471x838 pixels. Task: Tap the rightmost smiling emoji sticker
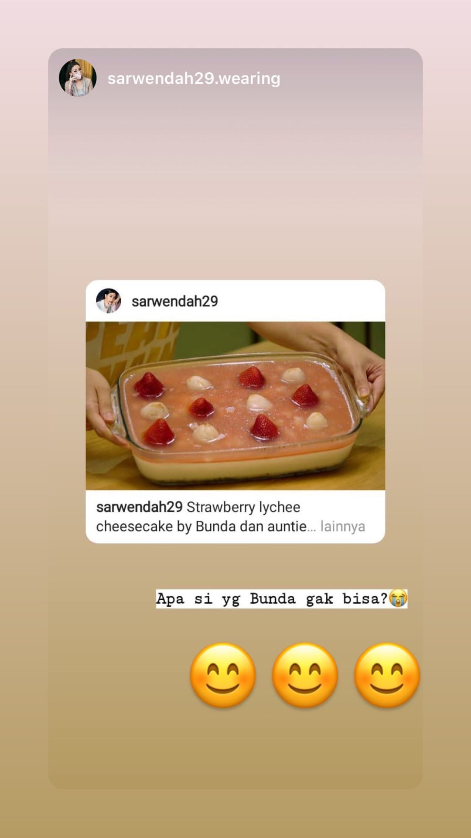click(387, 675)
